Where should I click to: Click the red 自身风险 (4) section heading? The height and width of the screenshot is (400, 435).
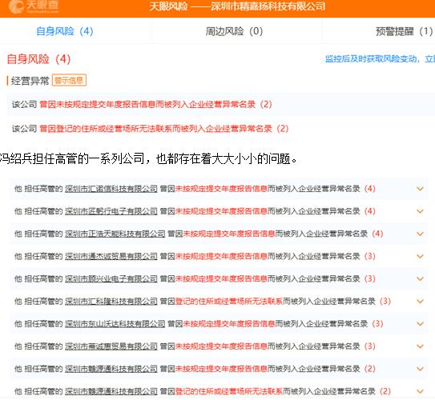pyautogui.click(x=38, y=59)
